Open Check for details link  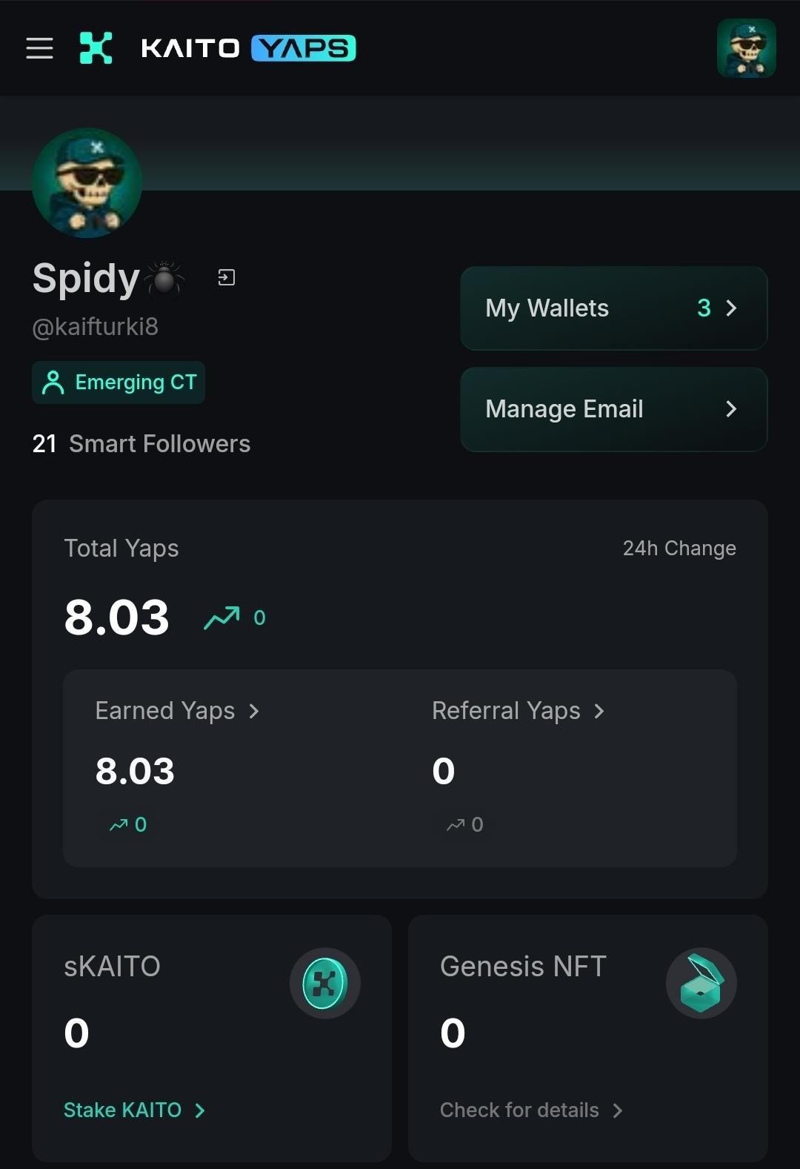tap(531, 1110)
